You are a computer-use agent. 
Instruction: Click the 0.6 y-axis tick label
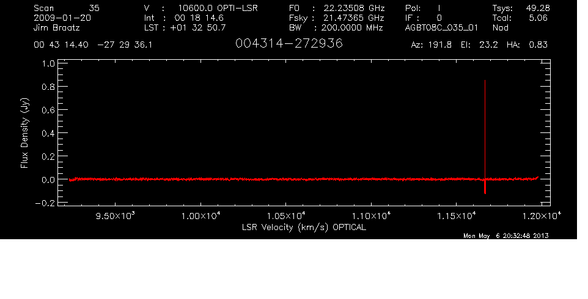(48, 110)
